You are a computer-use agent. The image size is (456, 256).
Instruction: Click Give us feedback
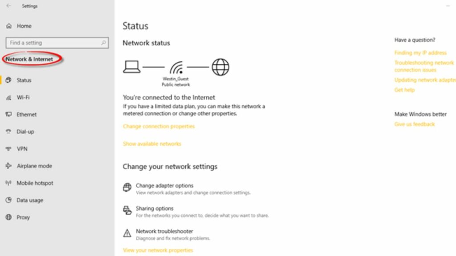(414, 124)
